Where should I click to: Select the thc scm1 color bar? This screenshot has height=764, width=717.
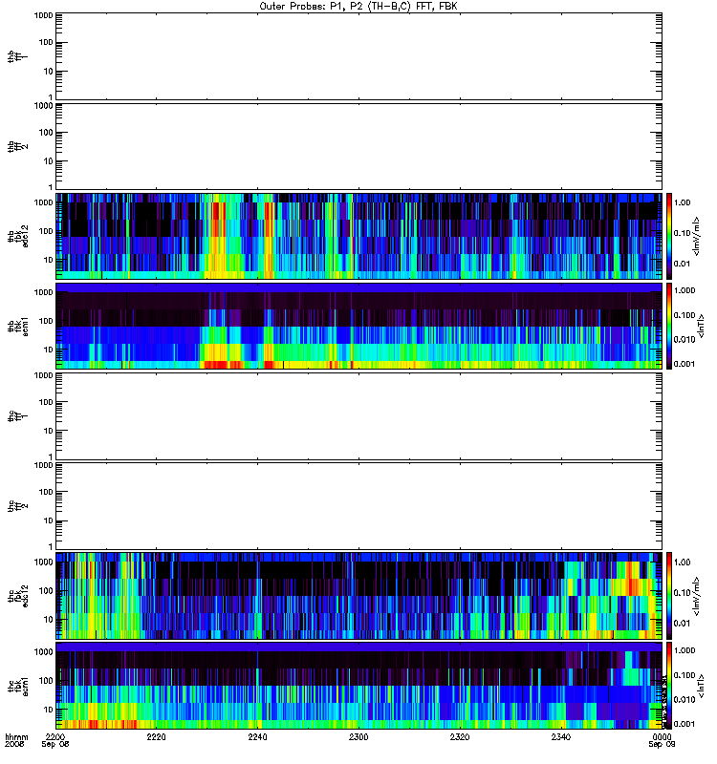coord(669,686)
